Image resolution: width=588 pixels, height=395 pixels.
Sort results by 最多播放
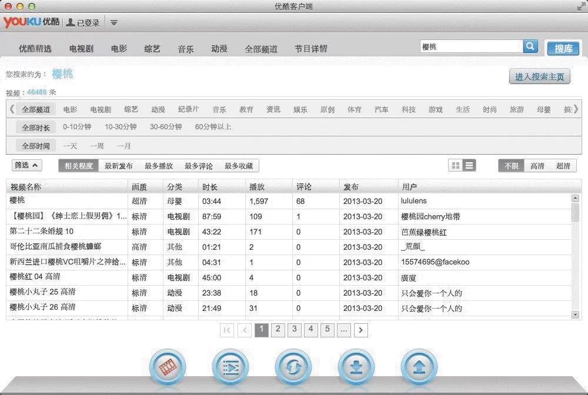pos(159,166)
